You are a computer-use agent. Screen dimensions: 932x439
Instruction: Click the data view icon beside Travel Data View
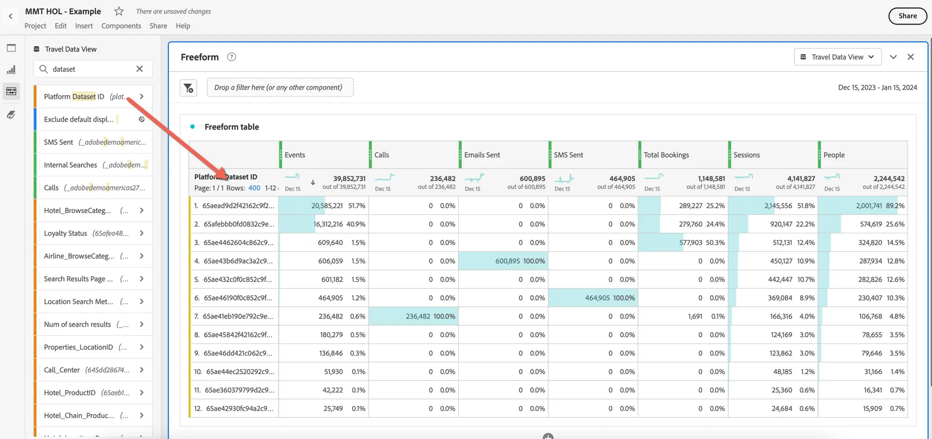click(x=36, y=49)
